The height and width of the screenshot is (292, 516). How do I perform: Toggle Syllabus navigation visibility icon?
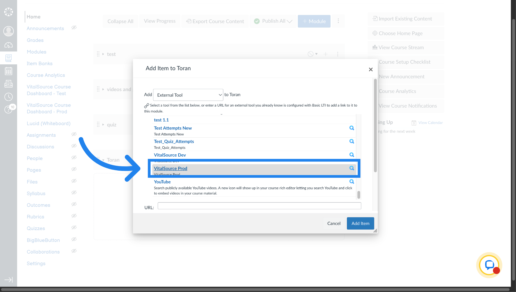pyautogui.click(x=74, y=193)
